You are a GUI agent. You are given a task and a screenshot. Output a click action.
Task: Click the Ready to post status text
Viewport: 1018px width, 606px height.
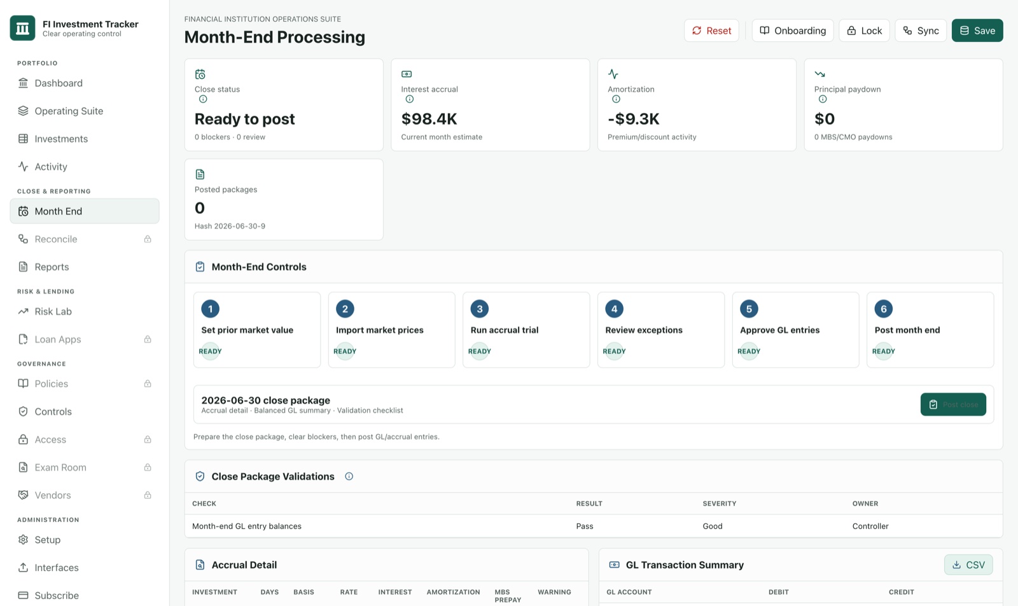click(x=245, y=119)
